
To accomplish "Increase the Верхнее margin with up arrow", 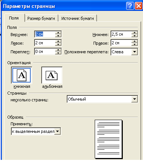I will (x=58, y=33).
